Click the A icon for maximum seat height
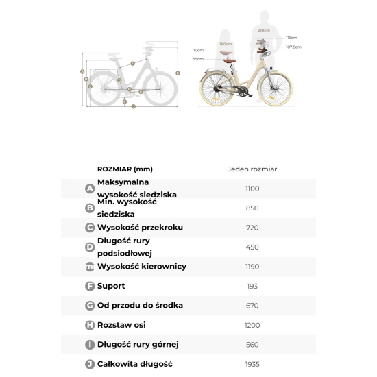Image resolution: width=377 pixels, height=377 pixels. (x=90, y=188)
